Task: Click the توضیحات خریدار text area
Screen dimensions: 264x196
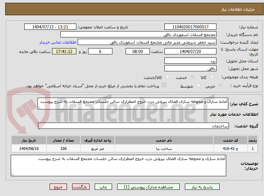Action: point(118,166)
